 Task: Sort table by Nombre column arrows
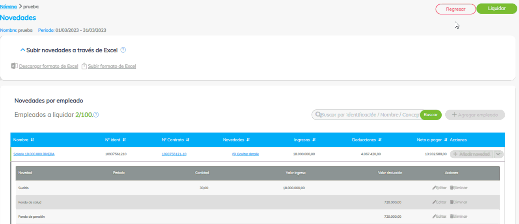click(32, 140)
